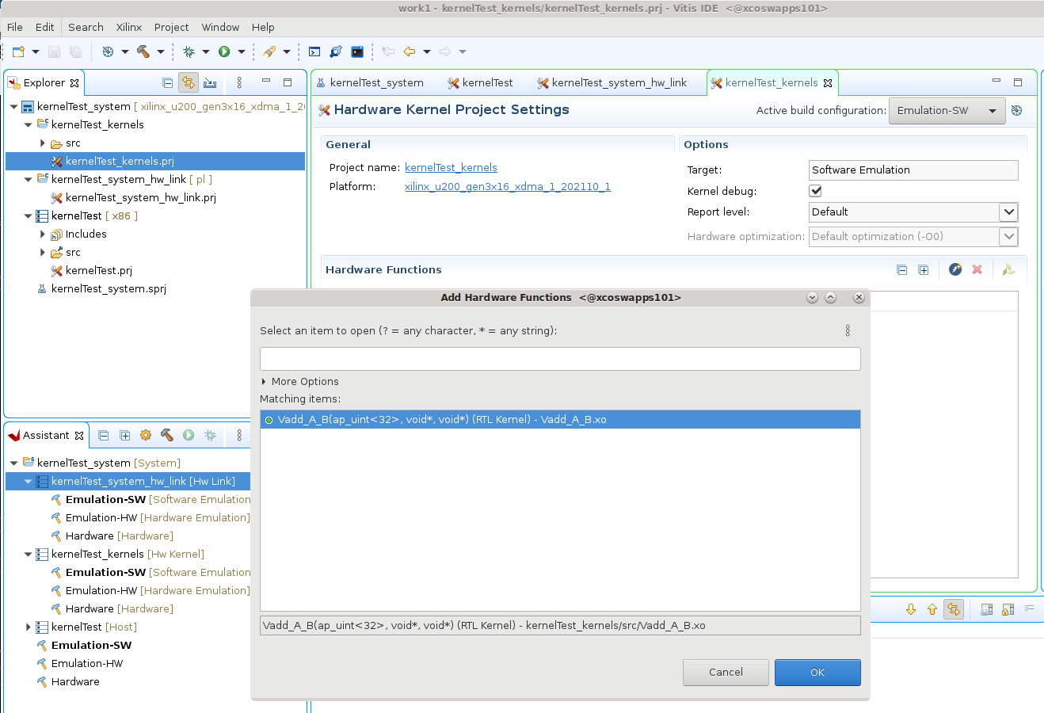The height and width of the screenshot is (713, 1044).
Task: Click the dialog search input field
Action: pyautogui.click(x=560, y=359)
